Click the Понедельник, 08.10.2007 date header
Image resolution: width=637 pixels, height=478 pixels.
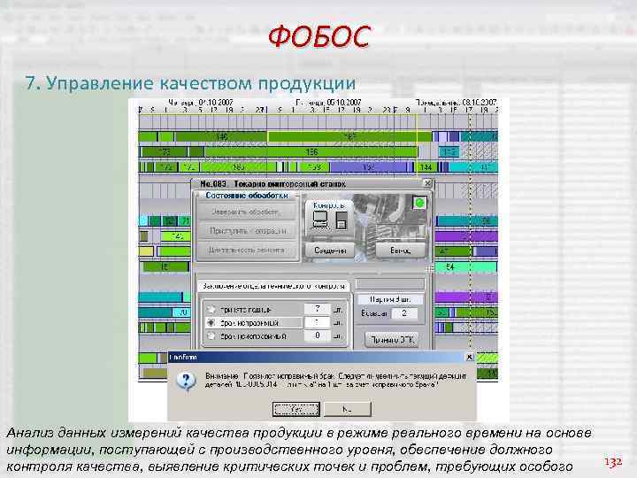coord(457,103)
